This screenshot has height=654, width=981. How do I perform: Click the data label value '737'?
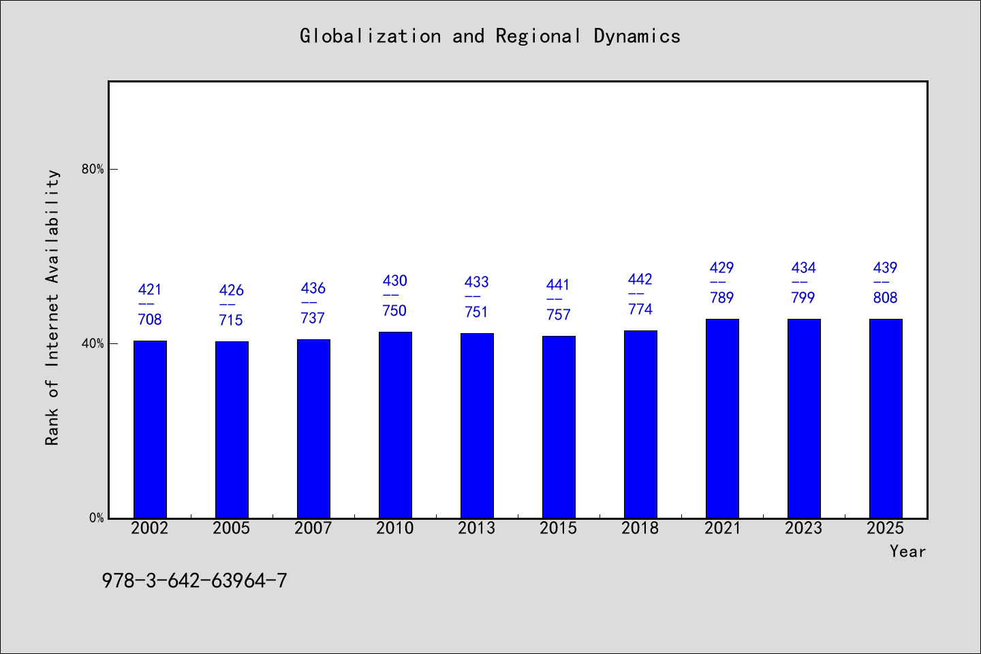point(313,318)
